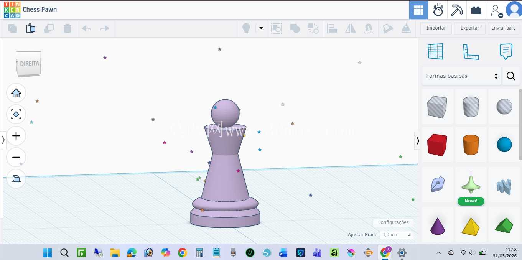This screenshot has width=522, height=260.
Task: Collapse the shapes panel chevron
Action: coord(418,141)
